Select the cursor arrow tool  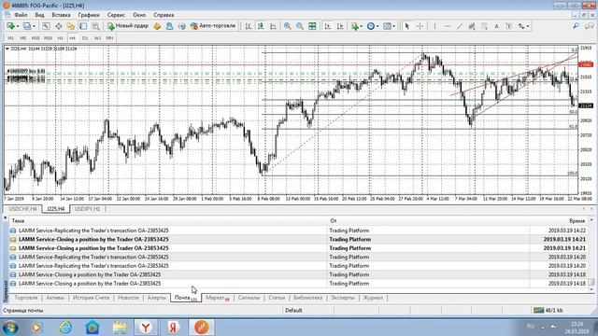(x=407, y=26)
